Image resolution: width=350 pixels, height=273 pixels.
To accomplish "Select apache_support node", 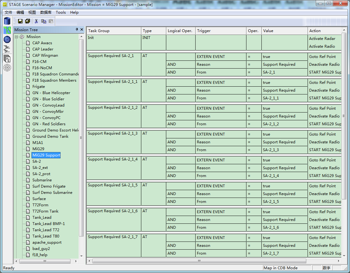I will [47, 242].
